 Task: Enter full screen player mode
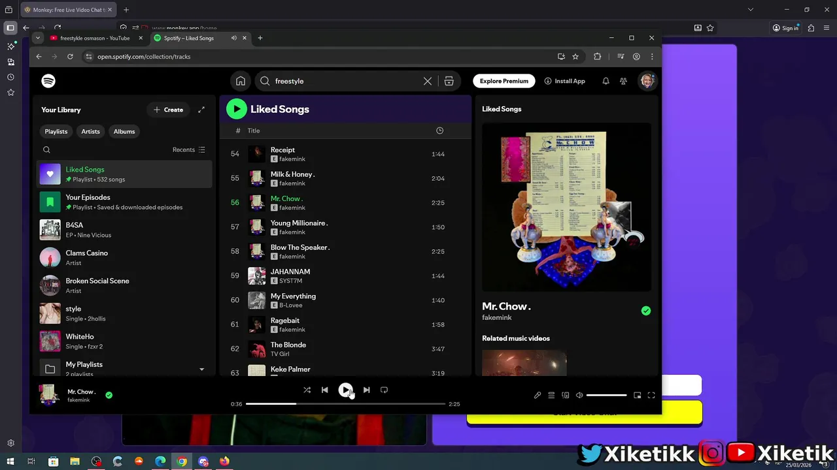[651, 395]
